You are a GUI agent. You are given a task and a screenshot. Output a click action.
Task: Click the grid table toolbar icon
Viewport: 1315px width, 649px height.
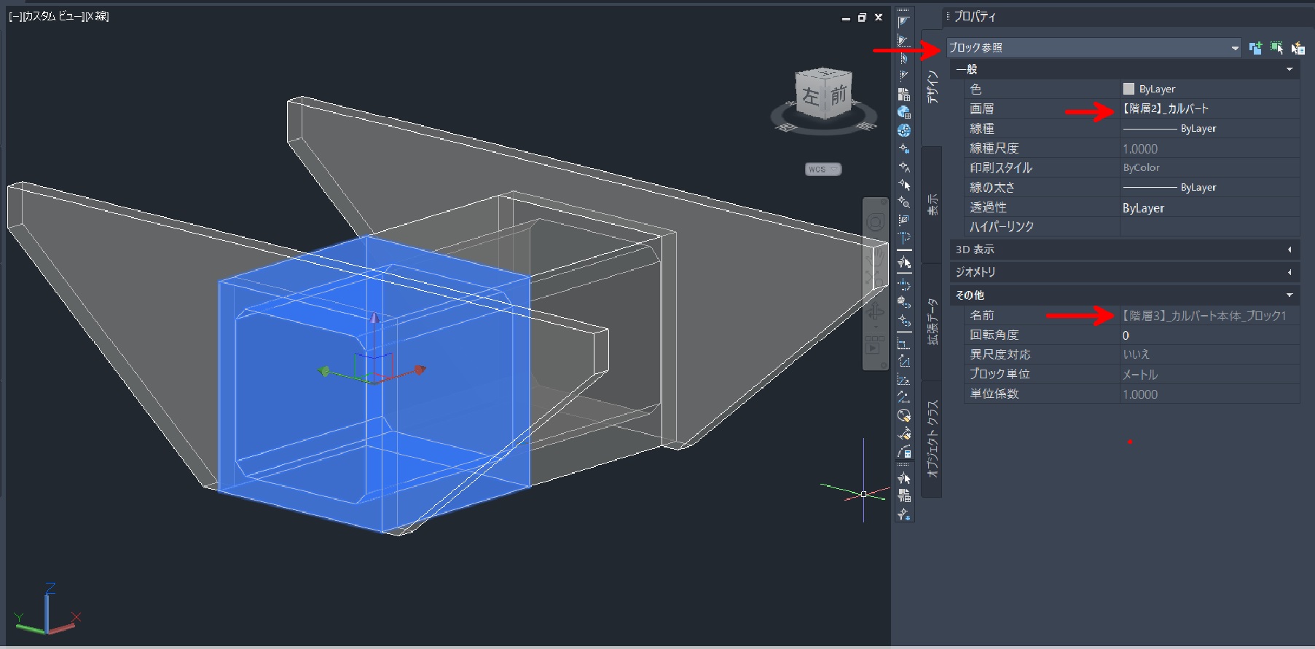point(904,95)
